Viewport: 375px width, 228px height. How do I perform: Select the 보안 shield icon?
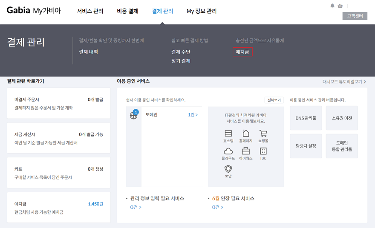pos(228,169)
